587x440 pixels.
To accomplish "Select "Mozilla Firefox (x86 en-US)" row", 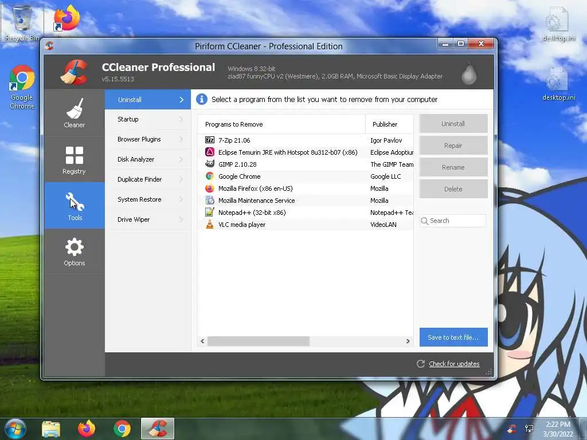I will point(306,188).
